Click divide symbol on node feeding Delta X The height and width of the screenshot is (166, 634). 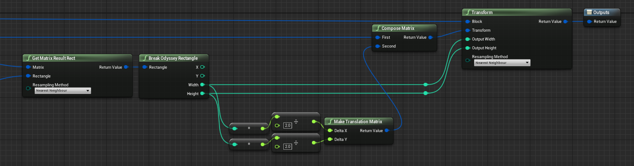tap(296, 121)
